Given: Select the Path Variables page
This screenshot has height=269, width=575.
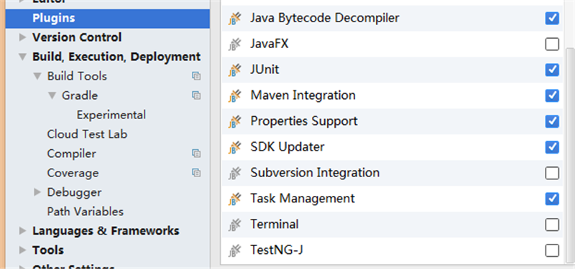Looking at the screenshot, I should pos(85,212).
